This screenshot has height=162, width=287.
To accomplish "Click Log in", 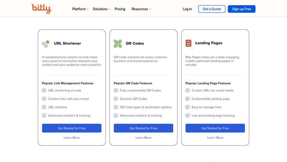I will coord(187,9).
